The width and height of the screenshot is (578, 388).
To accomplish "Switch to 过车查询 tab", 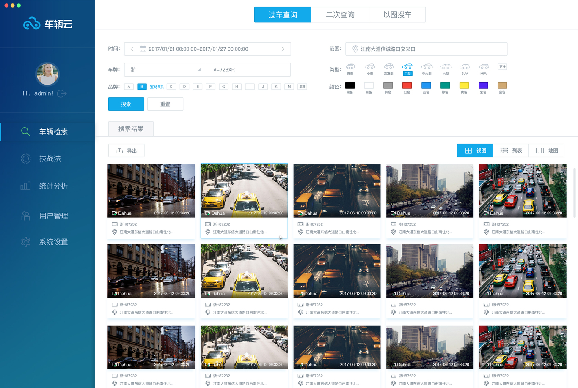I will (x=283, y=15).
